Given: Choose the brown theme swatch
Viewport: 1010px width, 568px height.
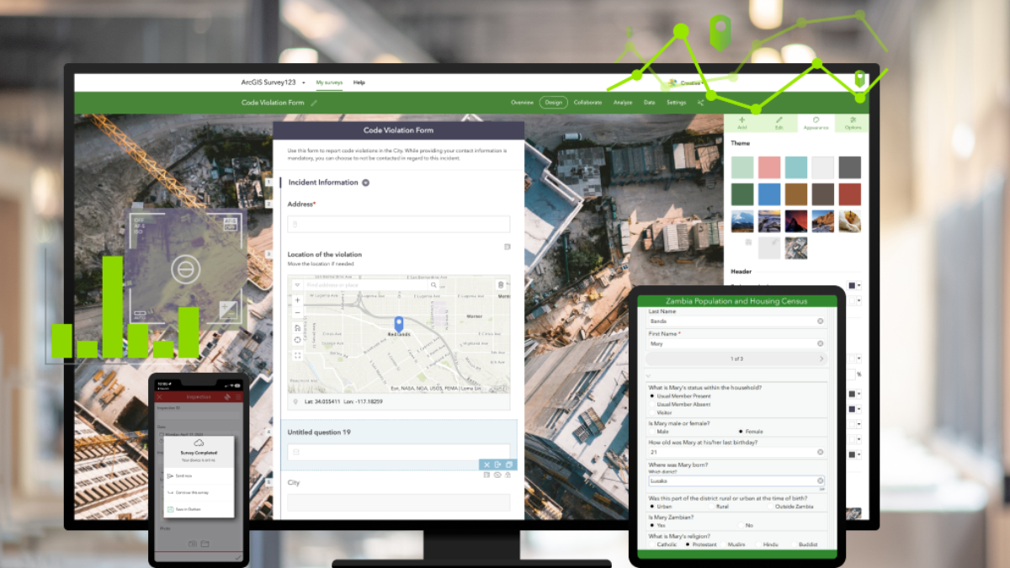Looking at the screenshot, I should [796, 194].
